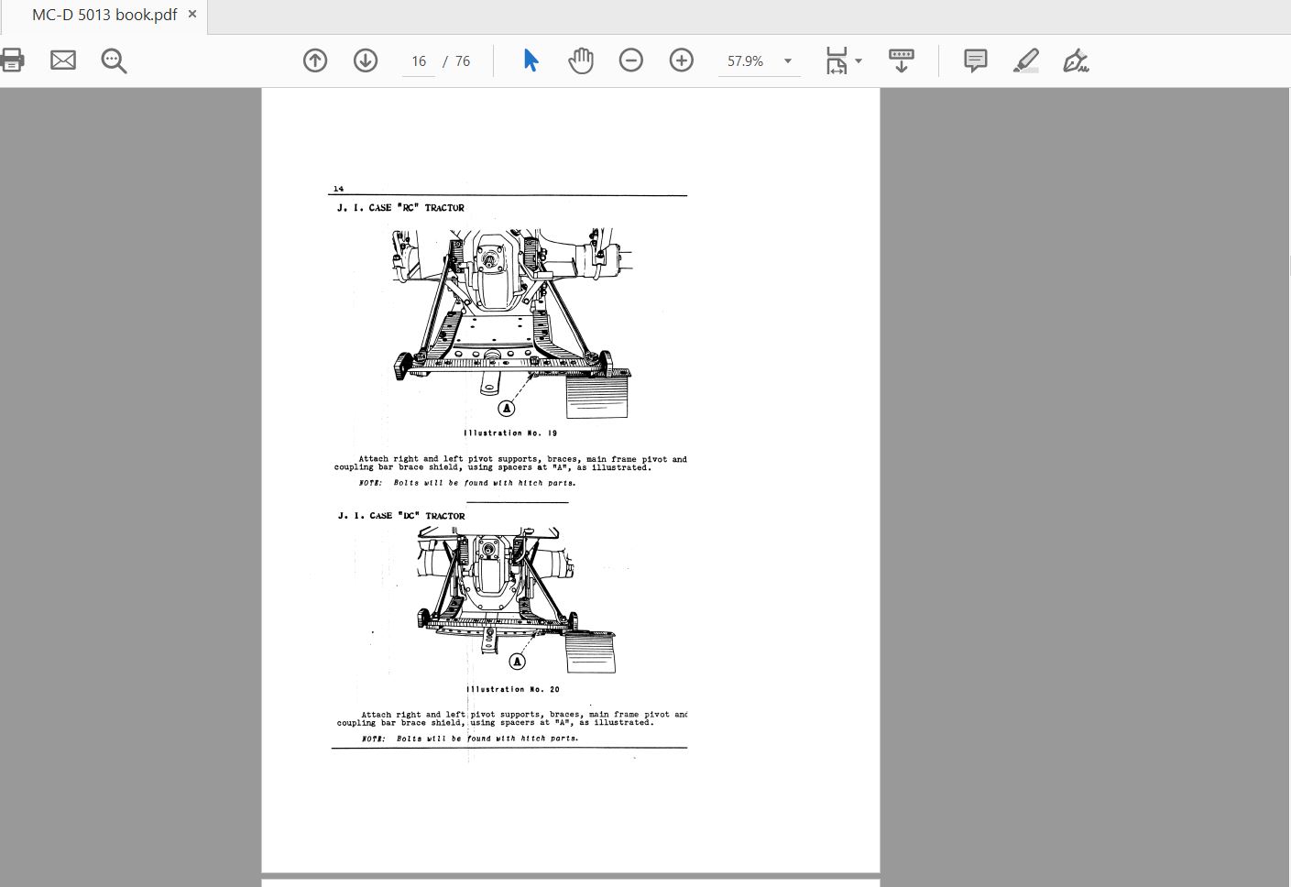Click the 'Illustration No. 19' caption
Screen dimensions: 1291x887
(510, 433)
